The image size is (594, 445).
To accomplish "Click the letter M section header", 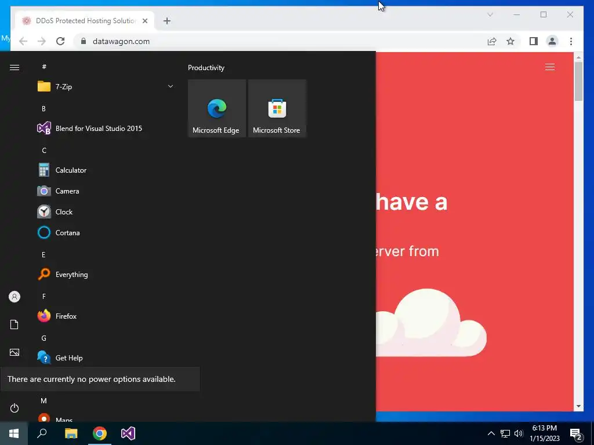I will [44, 401].
